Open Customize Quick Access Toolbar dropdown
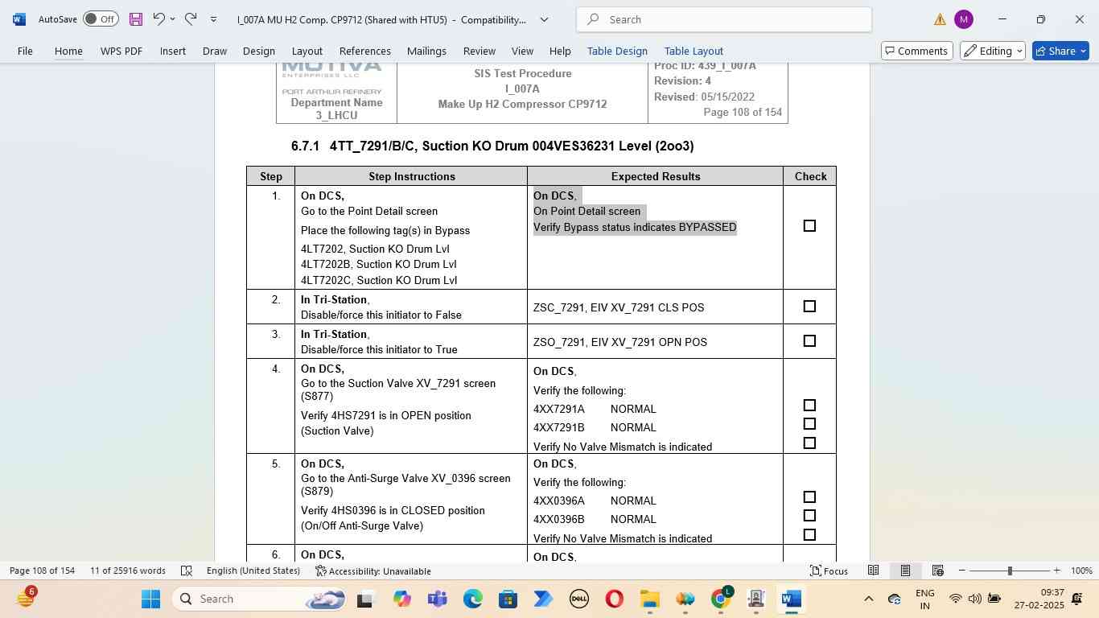 [213, 19]
